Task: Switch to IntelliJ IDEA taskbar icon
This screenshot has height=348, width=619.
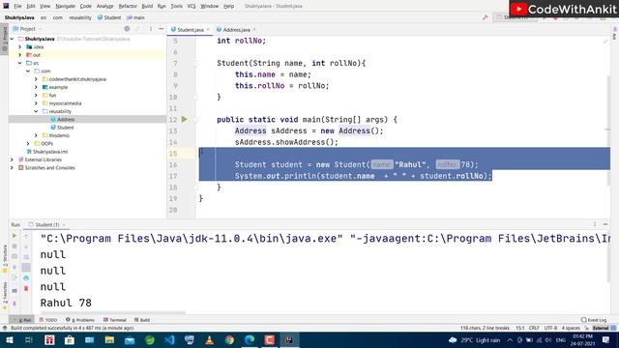Action: (289, 339)
